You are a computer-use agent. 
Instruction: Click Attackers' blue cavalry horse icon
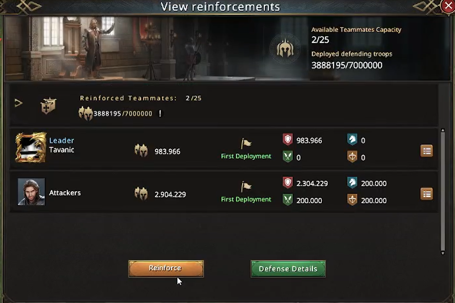(353, 183)
